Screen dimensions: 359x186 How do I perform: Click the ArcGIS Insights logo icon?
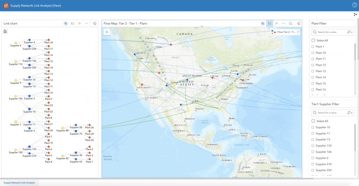click(6, 6)
